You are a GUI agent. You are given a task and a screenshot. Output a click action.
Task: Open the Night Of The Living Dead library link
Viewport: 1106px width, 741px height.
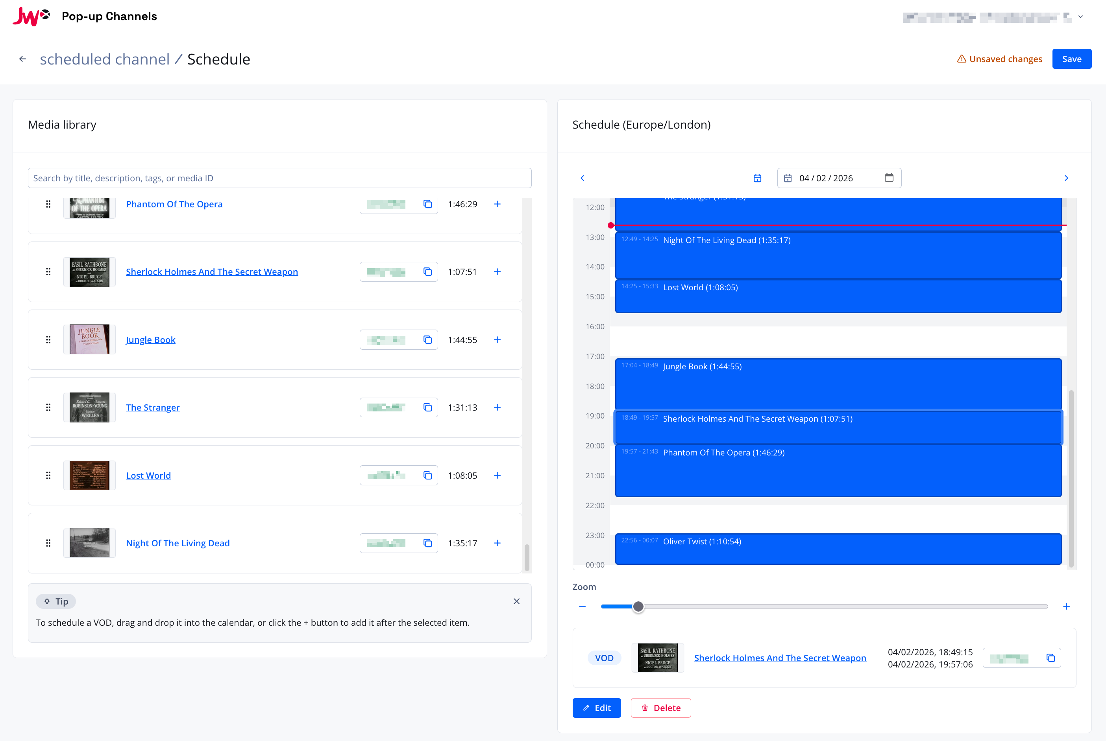pos(178,543)
